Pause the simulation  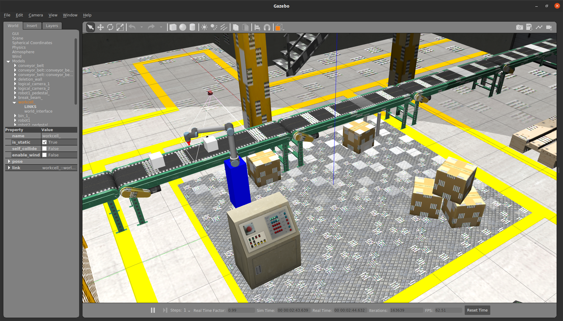[x=153, y=310]
